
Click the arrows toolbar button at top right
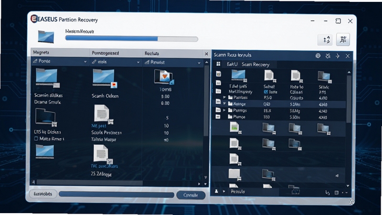click(x=325, y=40)
